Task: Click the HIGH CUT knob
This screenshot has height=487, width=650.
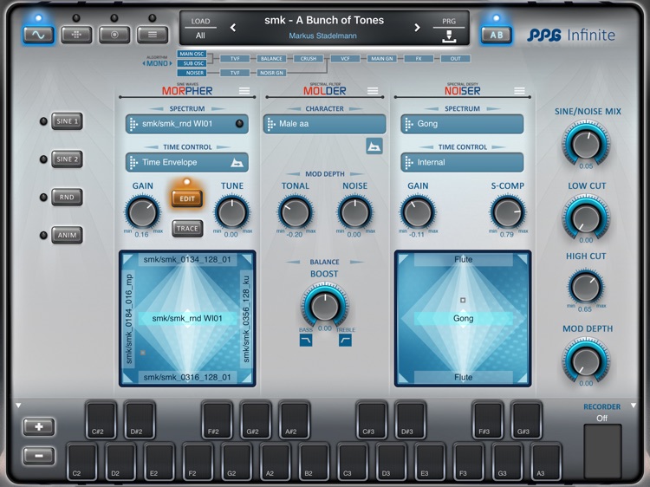Action: tap(586, 287)
